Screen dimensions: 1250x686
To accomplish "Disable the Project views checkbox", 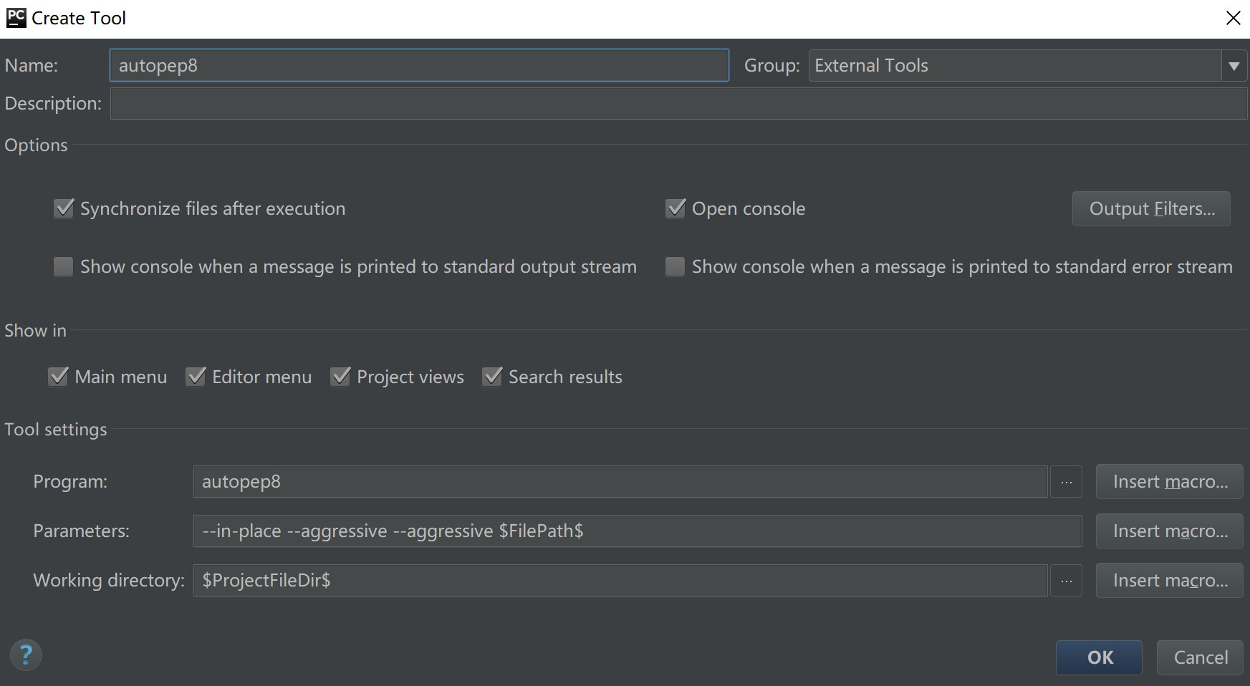I will click(x=340, y=377).
